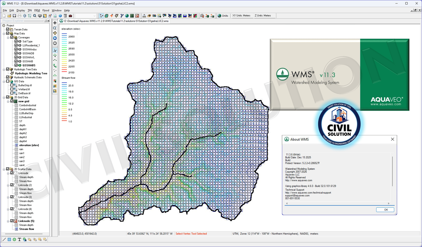Click the trash can Delete icon

65,16
